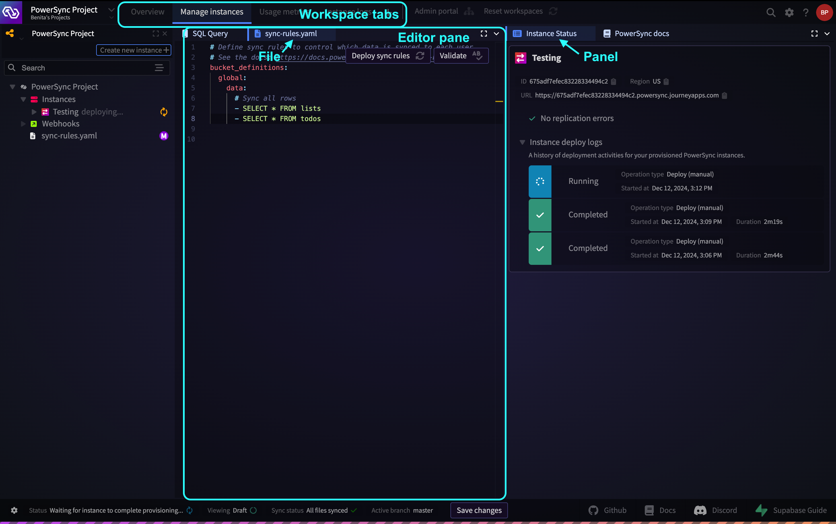Switch to the Overview tab
The width and height of the screenshot is (836, 524).
(147, 12)
